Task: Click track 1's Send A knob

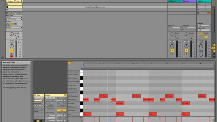Action: (12, 34)
